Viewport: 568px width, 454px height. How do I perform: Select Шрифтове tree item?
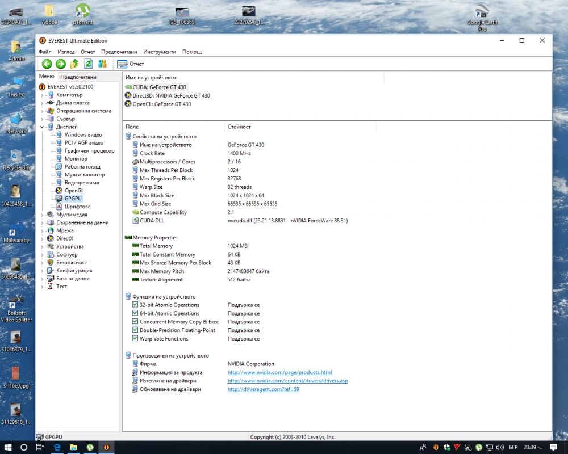(77, 207)
